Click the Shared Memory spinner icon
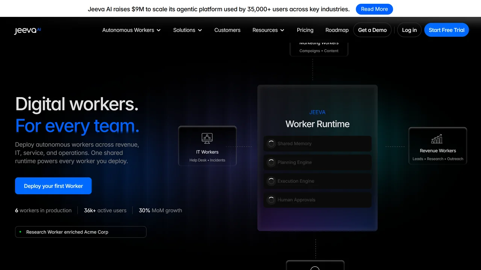The image size is (481, 270). [x=271, y=144]
